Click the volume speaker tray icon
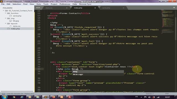The image size is (177, 99). point(150,97)
